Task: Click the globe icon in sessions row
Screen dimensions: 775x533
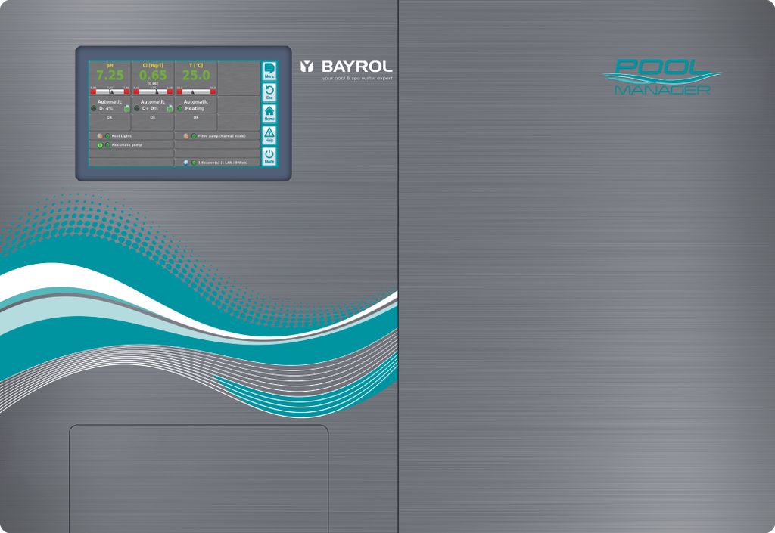Action: 186,163
